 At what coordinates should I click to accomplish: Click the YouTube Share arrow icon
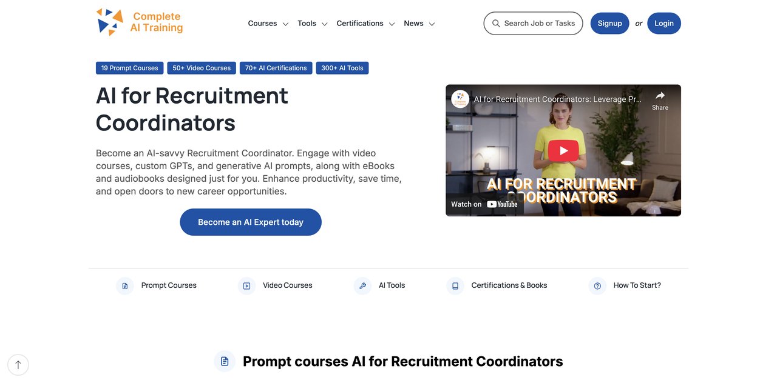[x=660, y=96]
